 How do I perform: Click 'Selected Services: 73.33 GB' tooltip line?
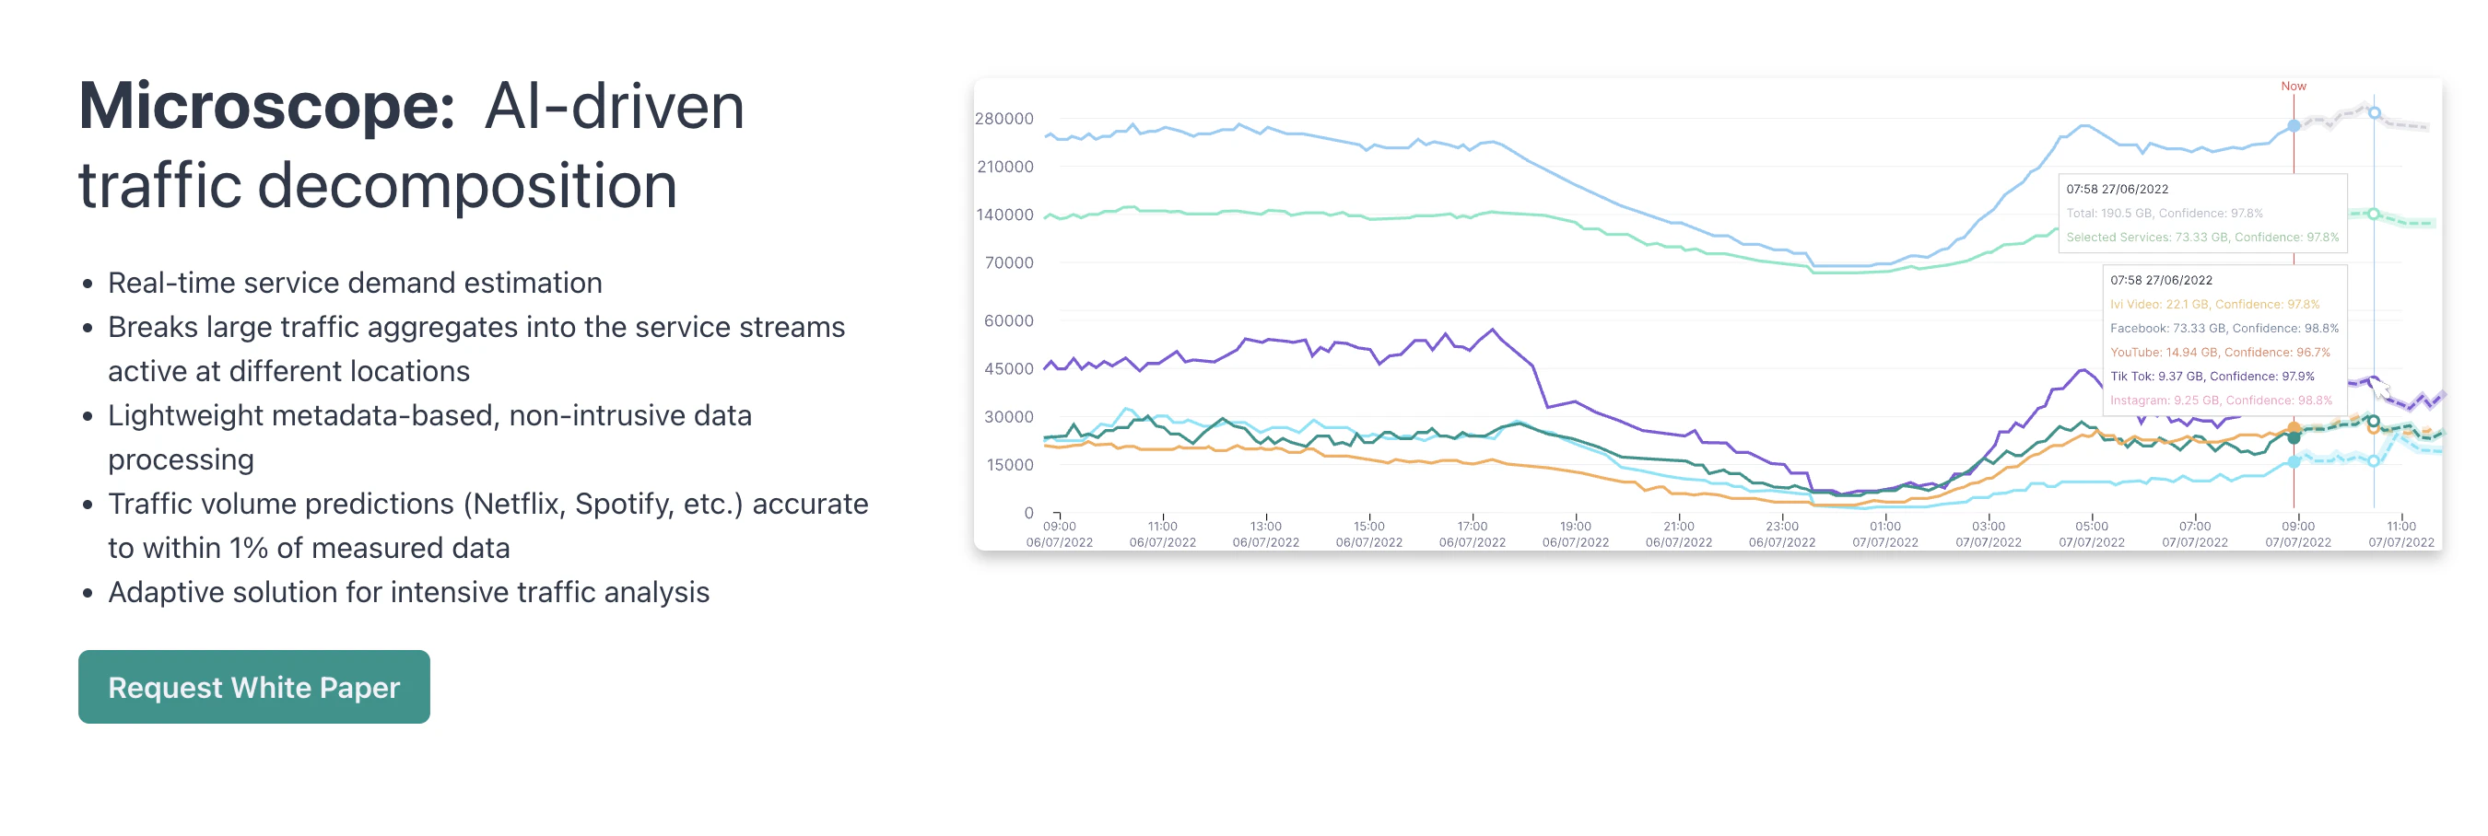point(2201,238)
